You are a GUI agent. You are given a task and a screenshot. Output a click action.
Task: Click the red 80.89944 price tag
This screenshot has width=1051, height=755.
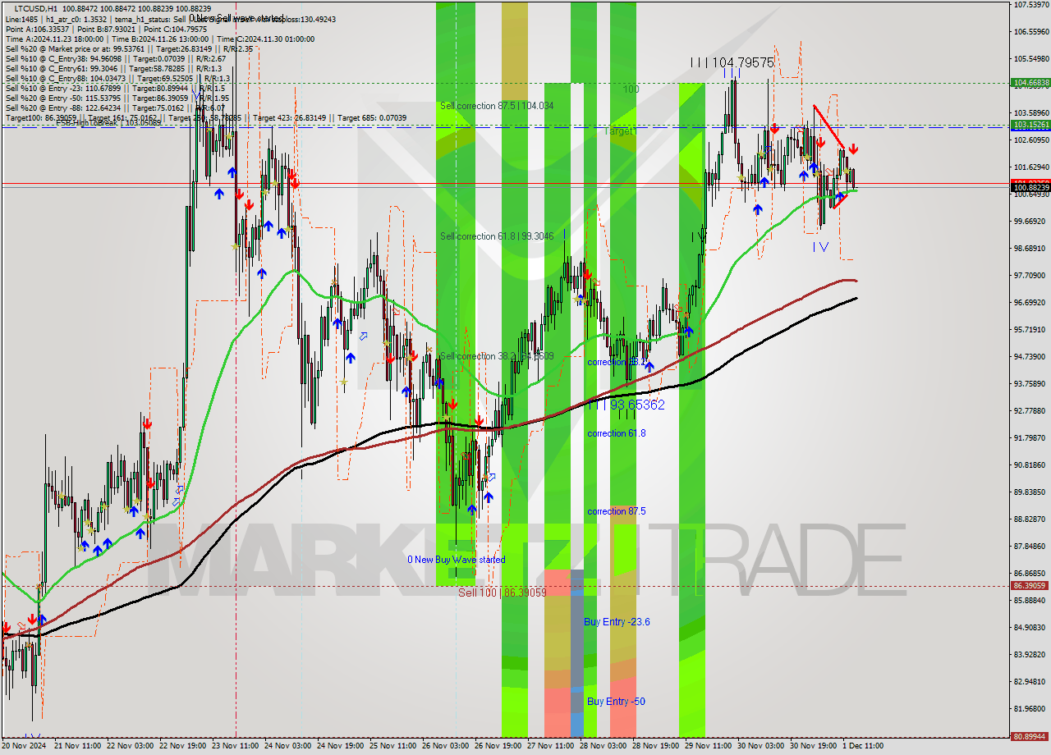pyautogui.click(x=1030, y=737)
